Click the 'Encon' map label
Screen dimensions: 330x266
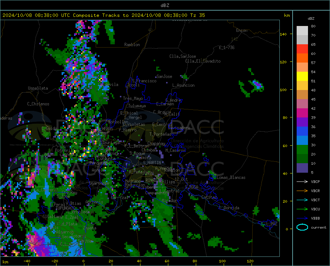click(242, 30)
